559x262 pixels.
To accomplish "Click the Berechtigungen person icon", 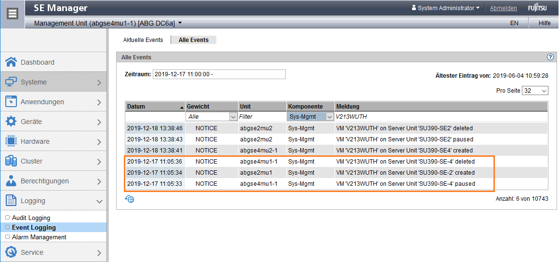I will [11, 181].
